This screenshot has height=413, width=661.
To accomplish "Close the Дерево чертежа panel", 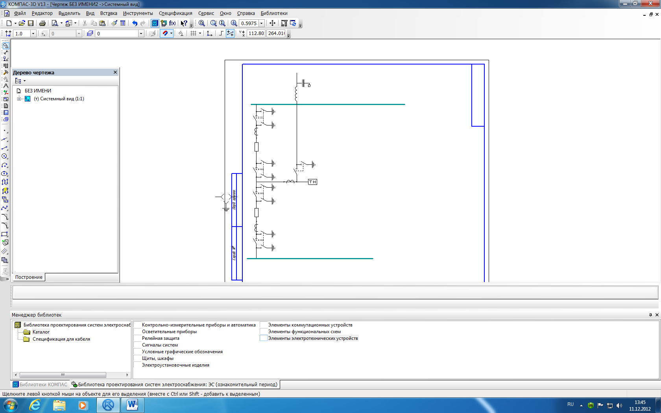I will 115,72.
